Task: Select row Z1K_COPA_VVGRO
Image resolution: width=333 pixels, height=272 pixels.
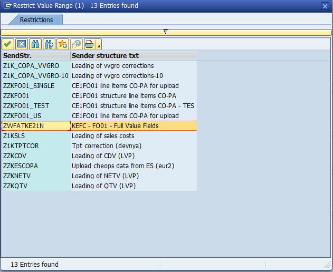Action: [x=35, y=66]
